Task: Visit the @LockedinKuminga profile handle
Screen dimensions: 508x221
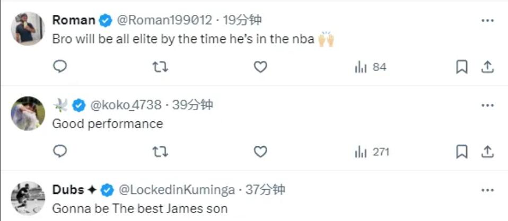Action: pyautogui.click(x=178, y=190)
